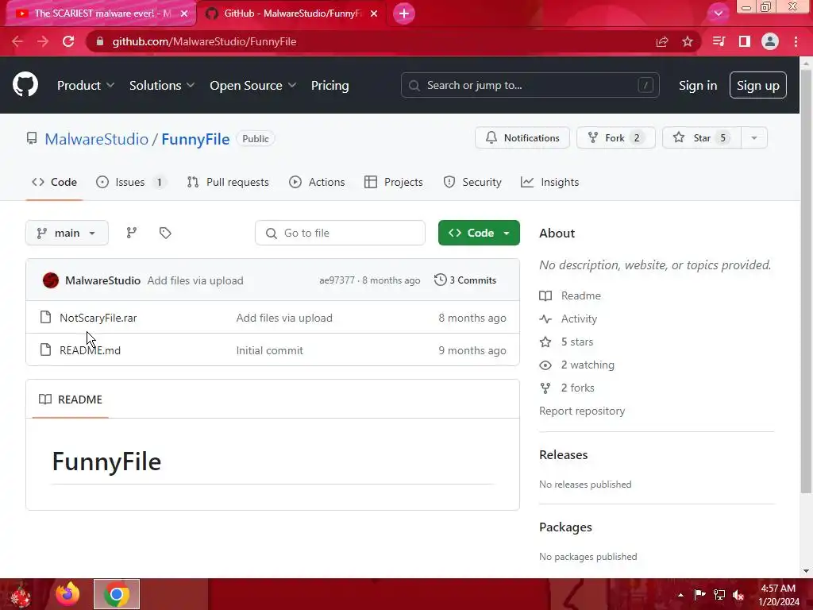This screenshot has width=813, height=610.
Task: Click the Sign up button
Action: pyautogui.click(x=758, y=86)
